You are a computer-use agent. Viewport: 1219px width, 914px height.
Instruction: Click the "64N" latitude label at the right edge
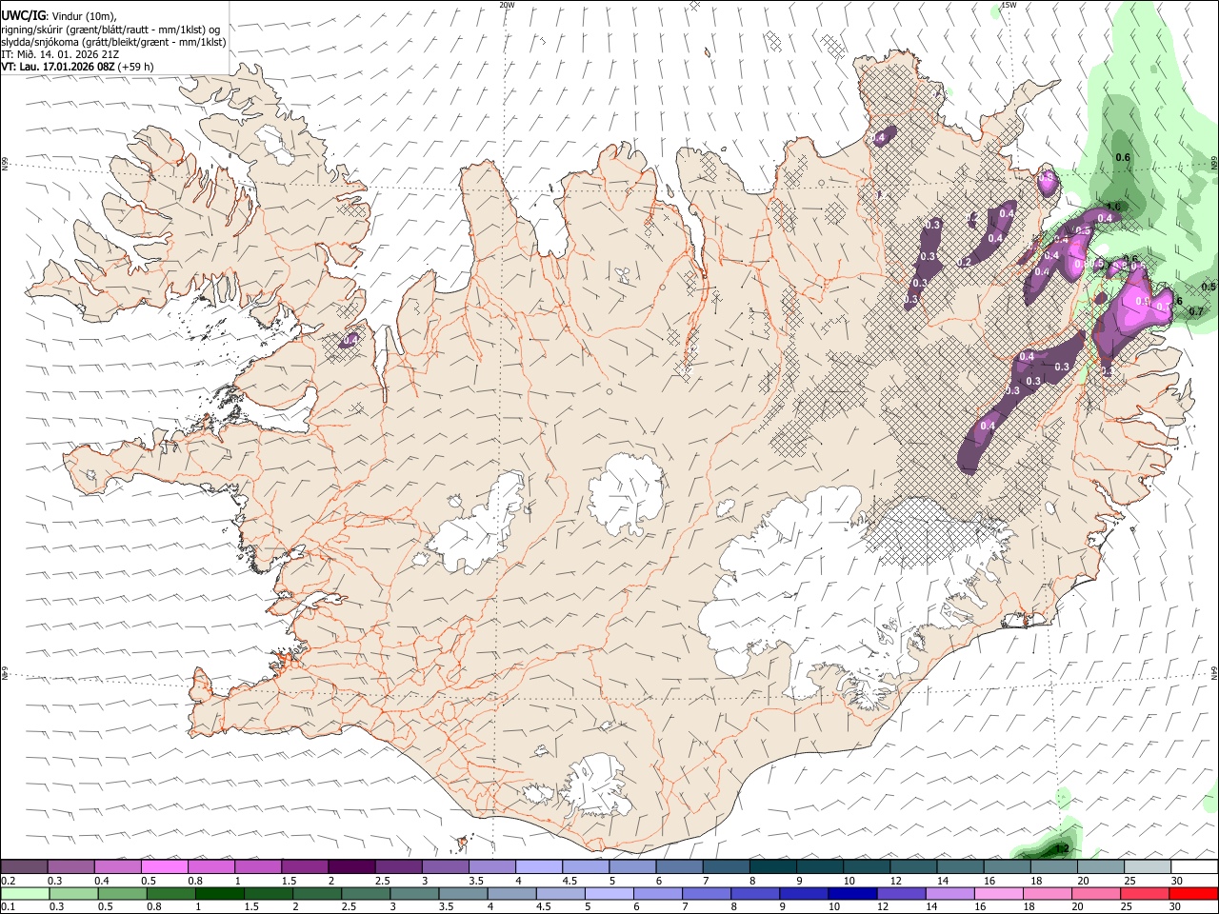click(1214, 672)
